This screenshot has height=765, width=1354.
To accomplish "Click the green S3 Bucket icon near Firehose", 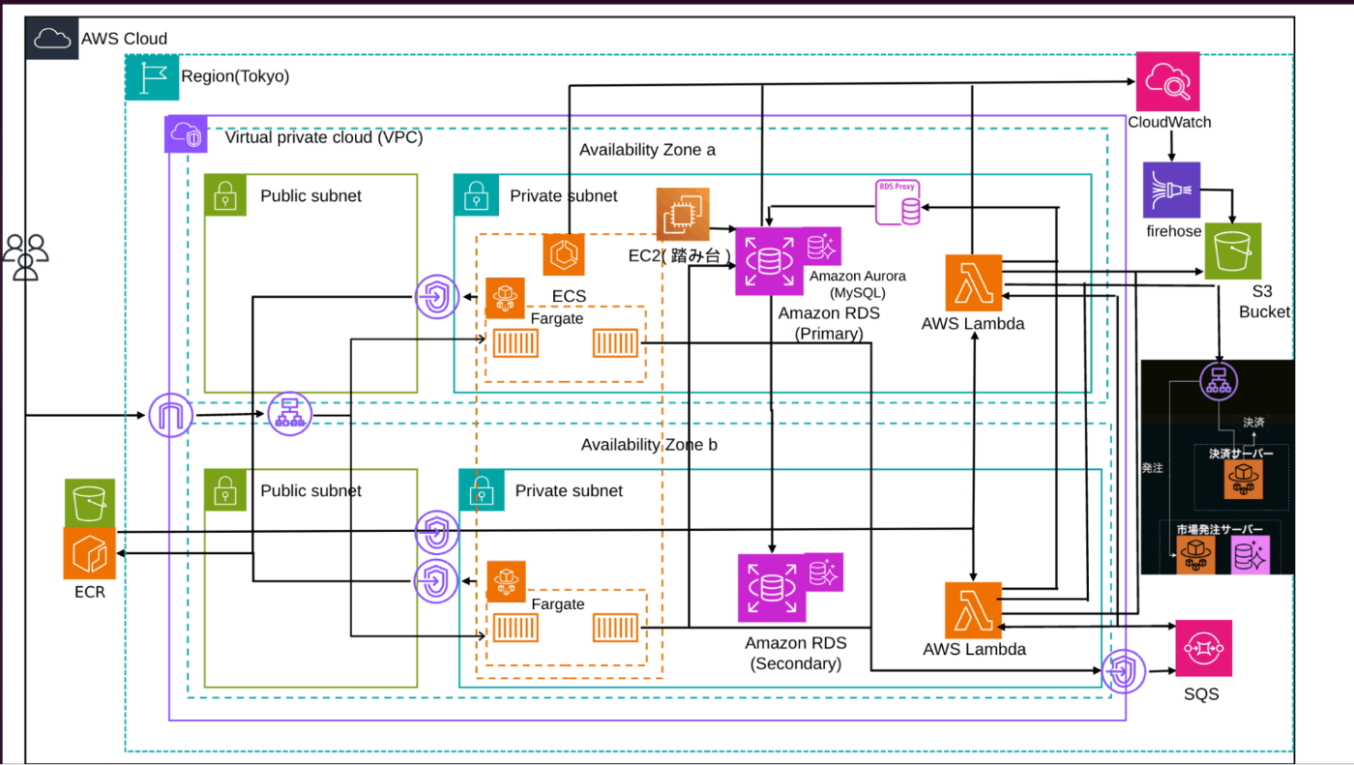I will tap(1233, 251).
